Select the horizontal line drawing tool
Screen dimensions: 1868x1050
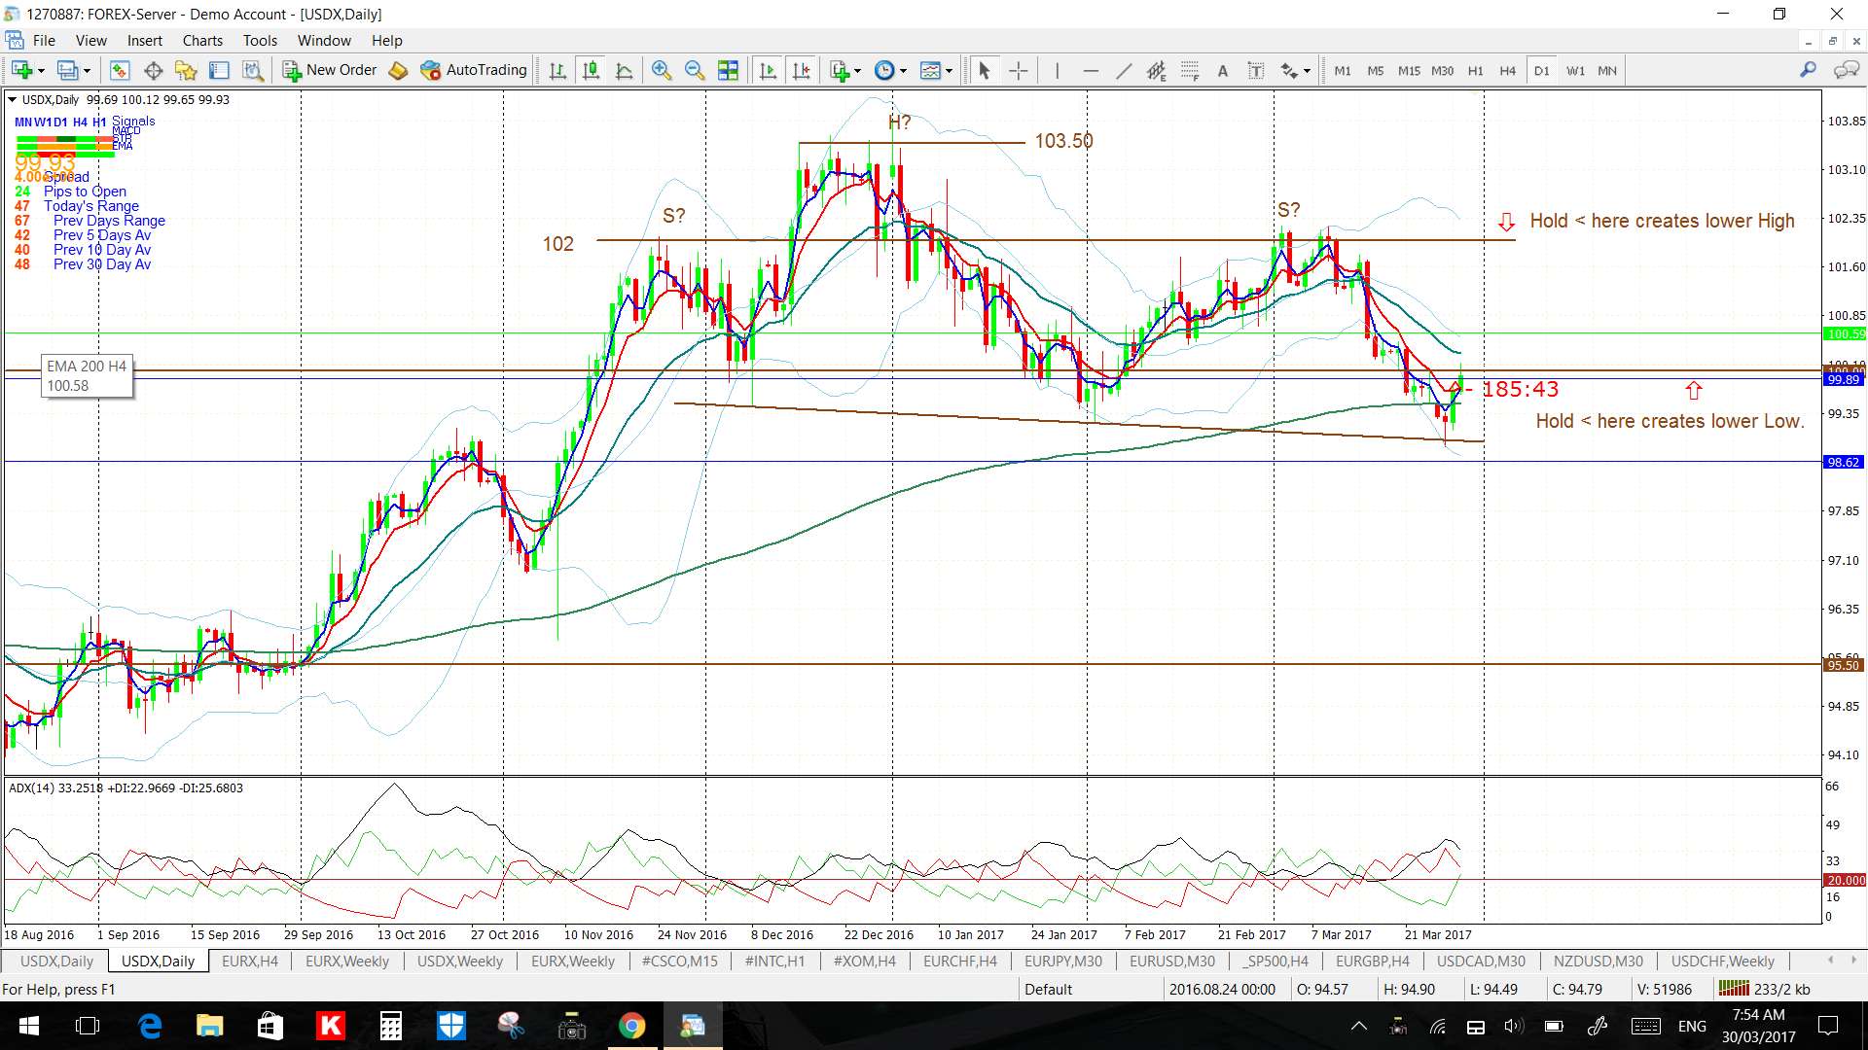tap(1091, 70)
